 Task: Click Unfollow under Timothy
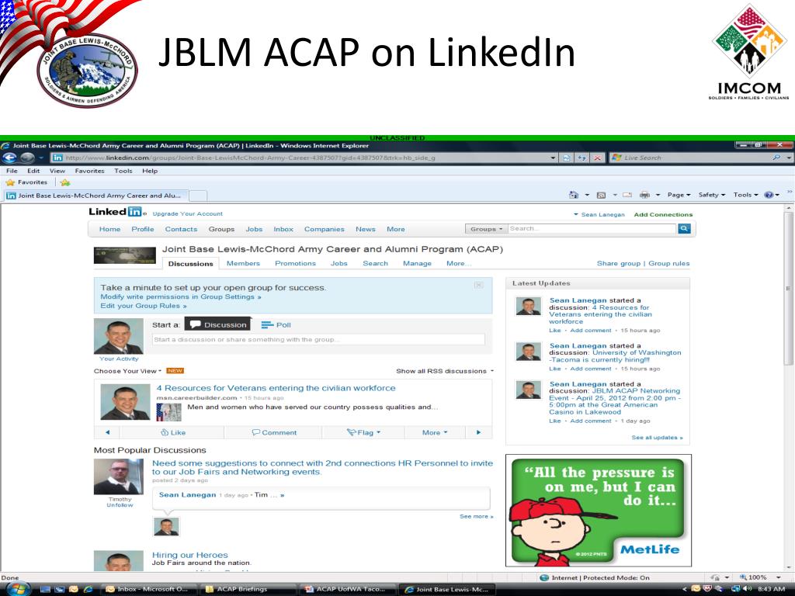(x=120, y=504)
